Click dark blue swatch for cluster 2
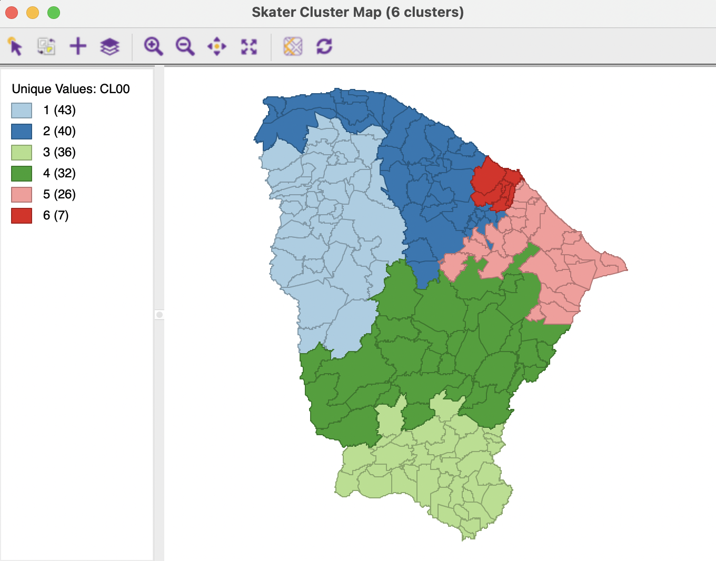 [x=22, y=132]
